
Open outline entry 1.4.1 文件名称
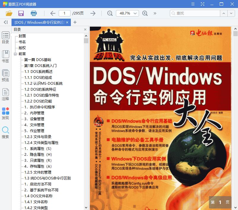36,202
